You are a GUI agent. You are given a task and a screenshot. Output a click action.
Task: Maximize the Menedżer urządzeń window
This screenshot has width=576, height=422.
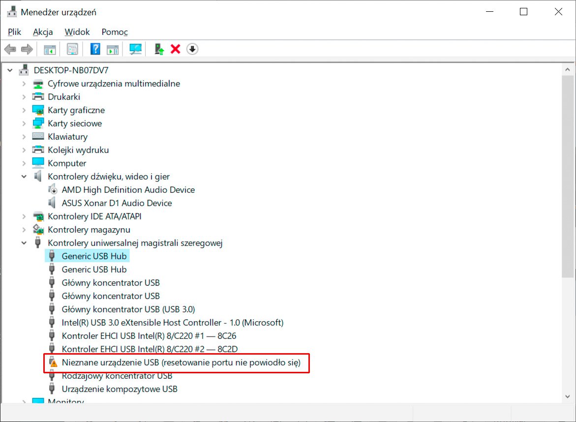point(523,12)
